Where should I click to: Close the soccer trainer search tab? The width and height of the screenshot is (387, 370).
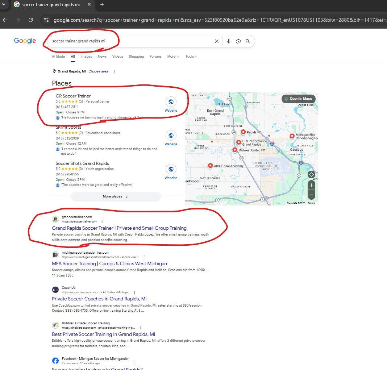point(89,4)
